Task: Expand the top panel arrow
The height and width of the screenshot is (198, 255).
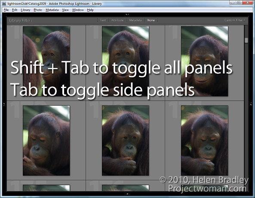Action: coord(127,15)
